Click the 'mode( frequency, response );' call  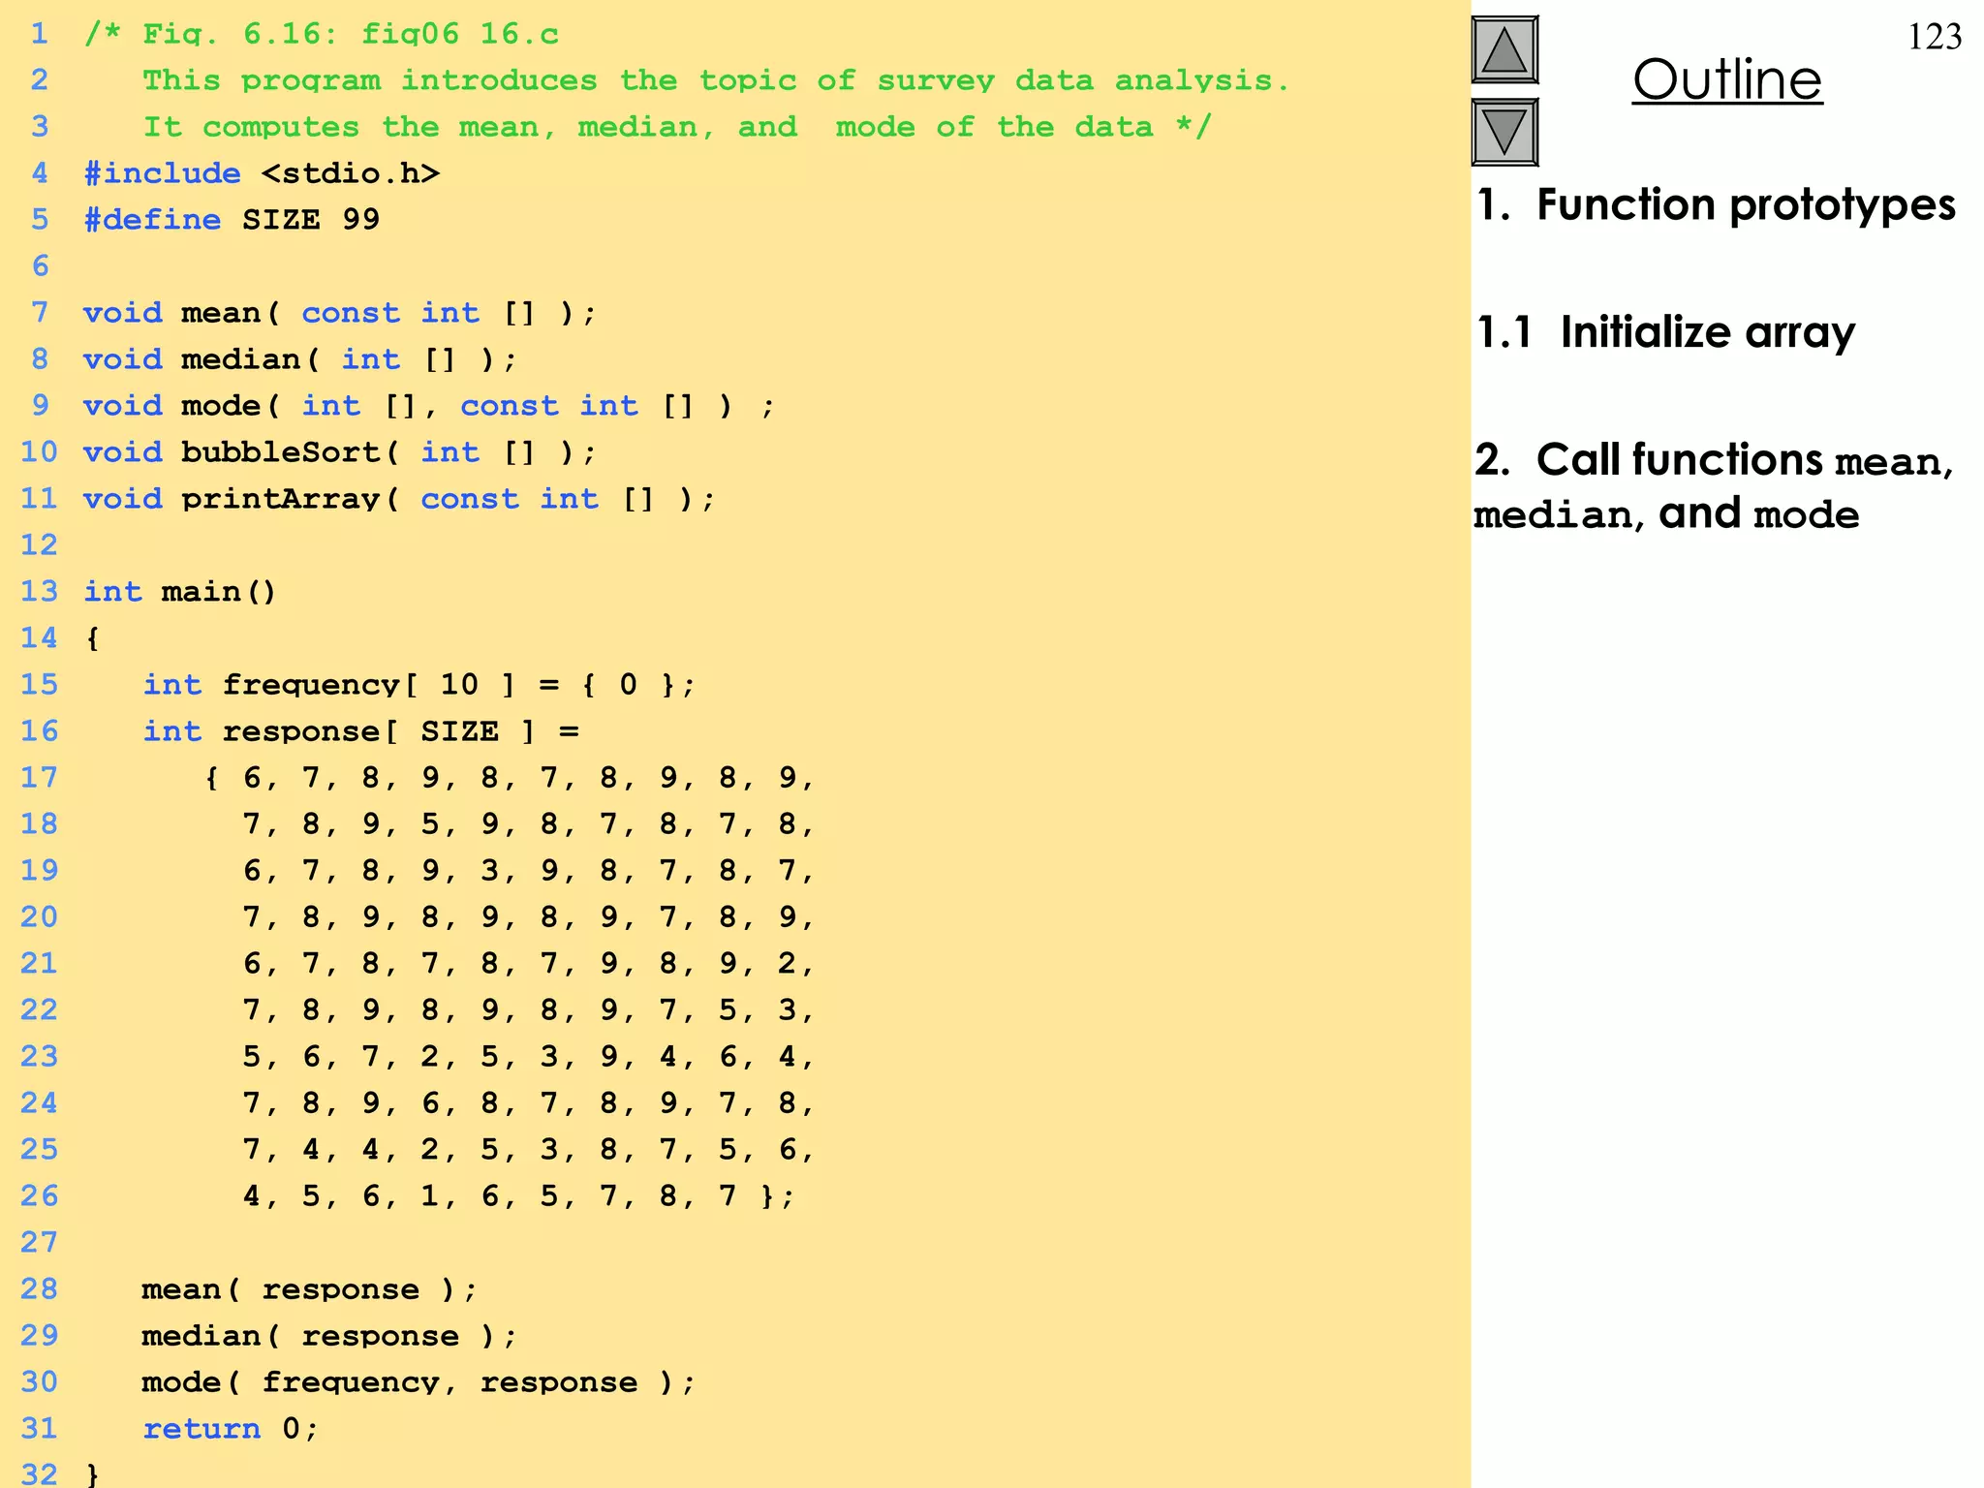(419, 1382)
